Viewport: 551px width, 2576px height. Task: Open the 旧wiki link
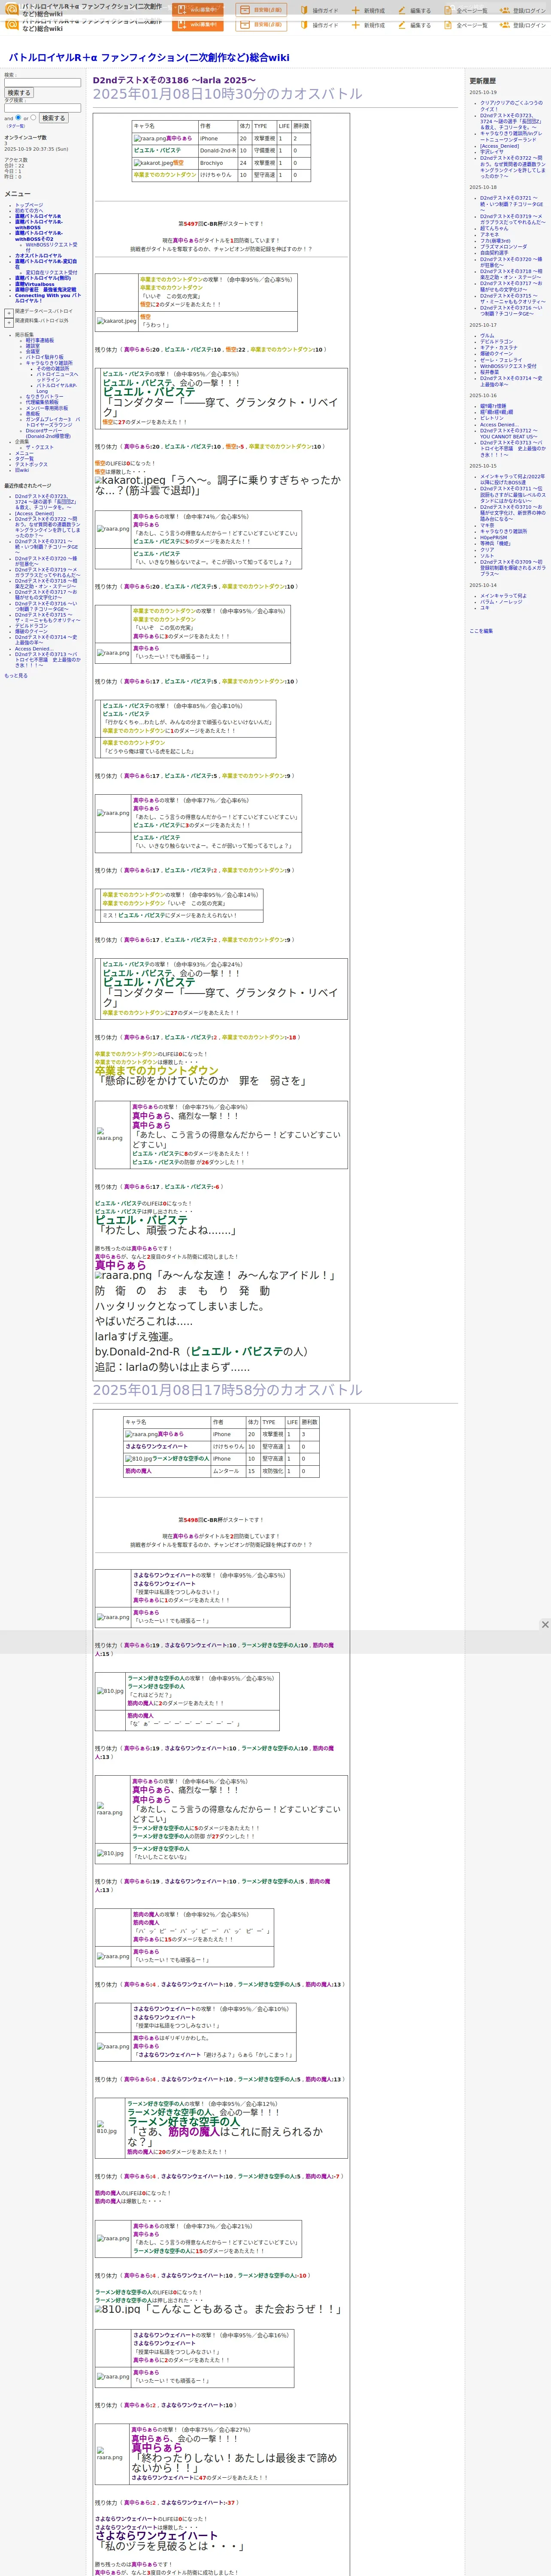point(22,470)
